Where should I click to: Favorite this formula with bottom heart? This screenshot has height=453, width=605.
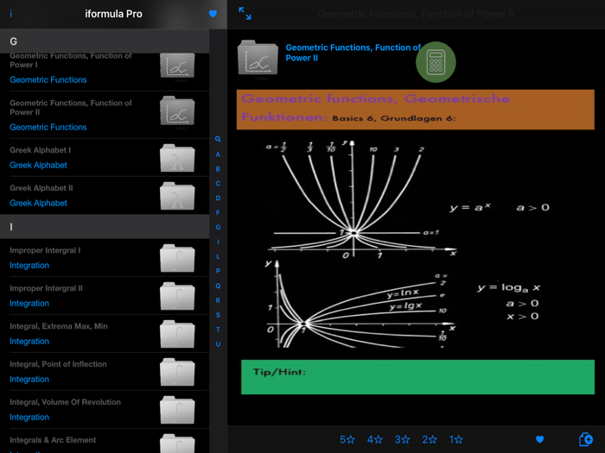coord(540,439)
